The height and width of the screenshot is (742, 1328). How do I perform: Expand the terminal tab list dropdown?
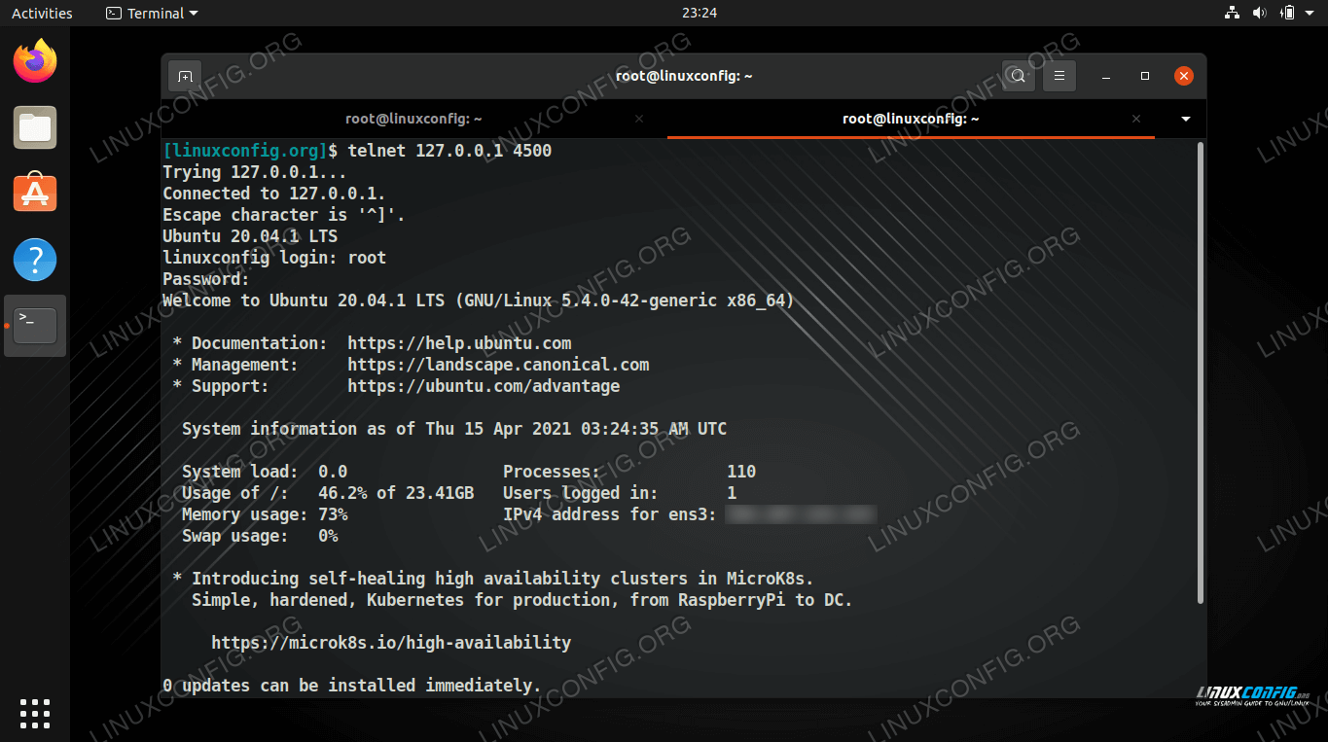[1185, 119]
